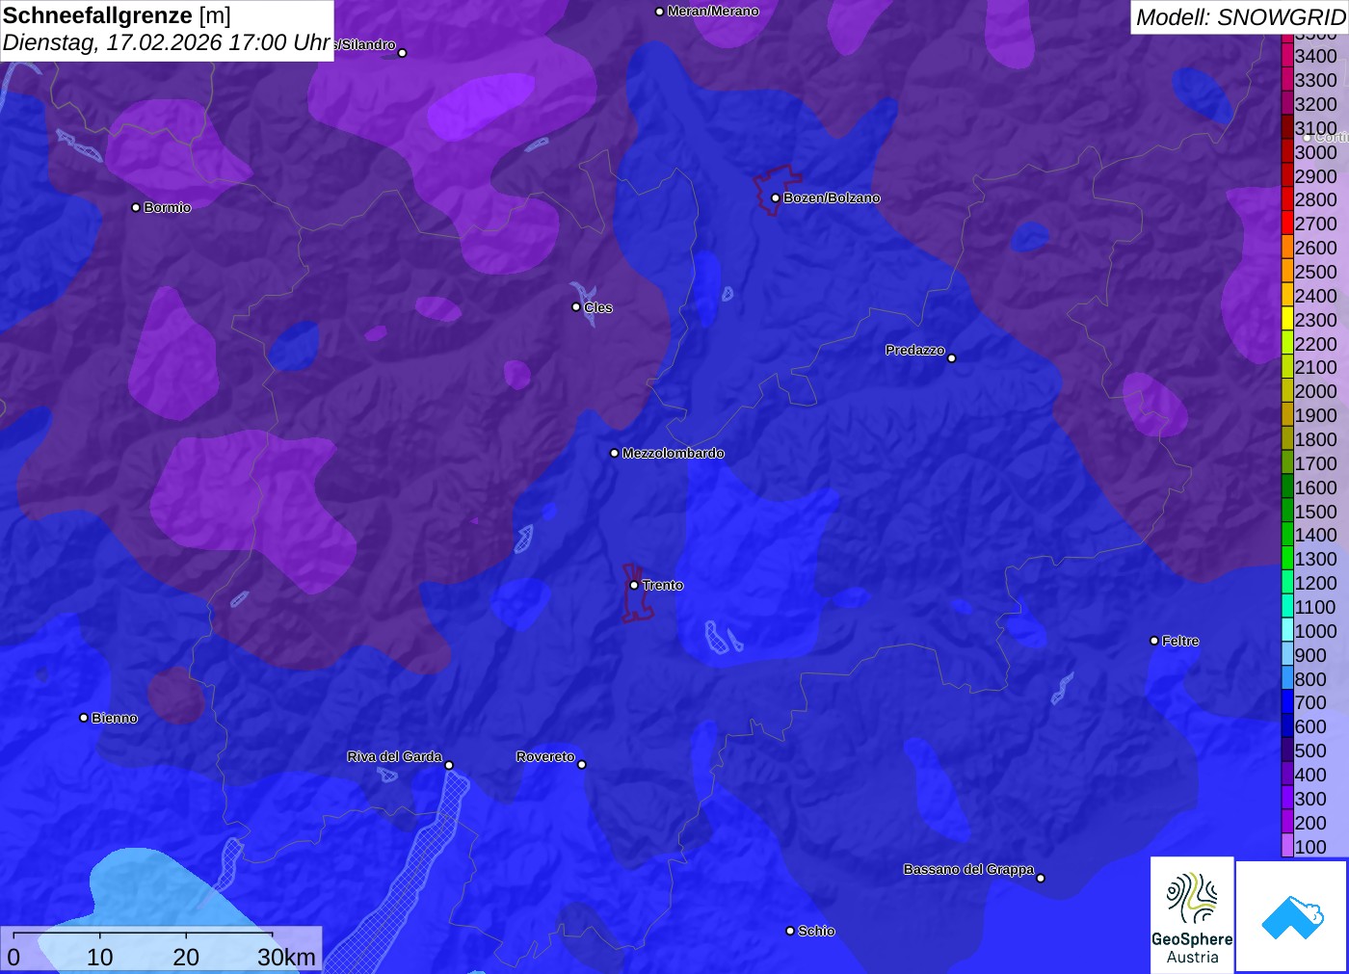Click the 300 legend value

coord(1310,799)
